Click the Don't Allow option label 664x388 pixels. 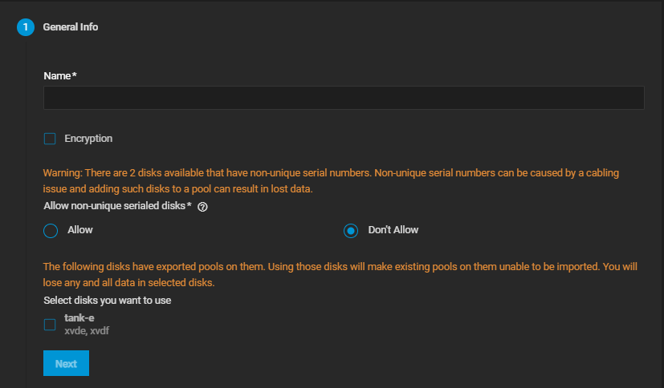393,230
